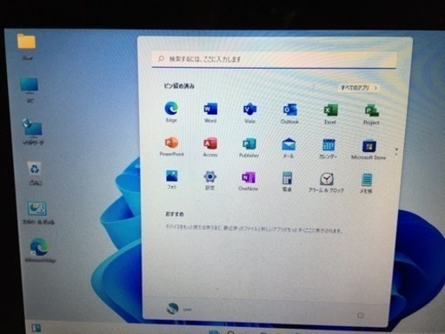Open the Settings (設定) gear icon

coord(209,180)
